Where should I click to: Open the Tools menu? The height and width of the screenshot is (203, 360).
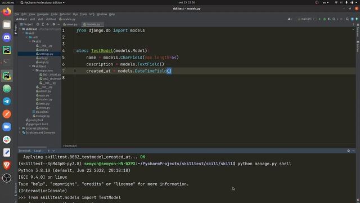point(83,14)
